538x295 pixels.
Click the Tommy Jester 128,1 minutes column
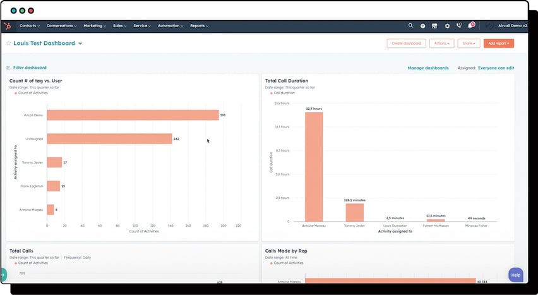[x=354, y=213]
